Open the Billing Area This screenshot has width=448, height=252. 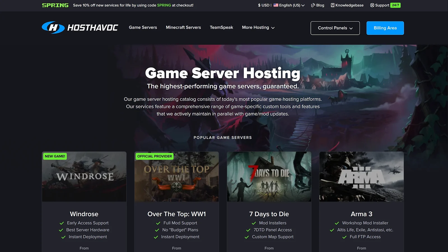coord(385,28)
